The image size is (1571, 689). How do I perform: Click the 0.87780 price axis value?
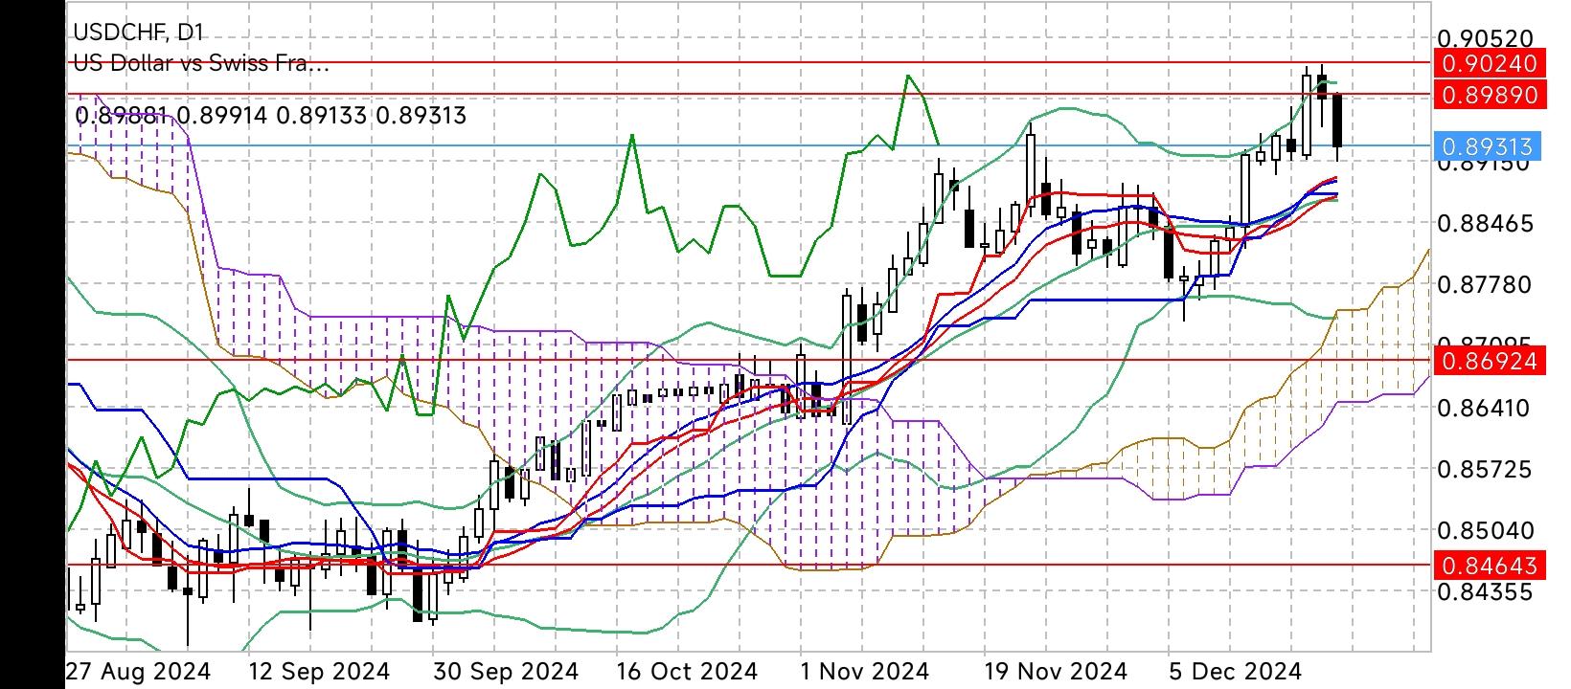tap(1486, 285)
